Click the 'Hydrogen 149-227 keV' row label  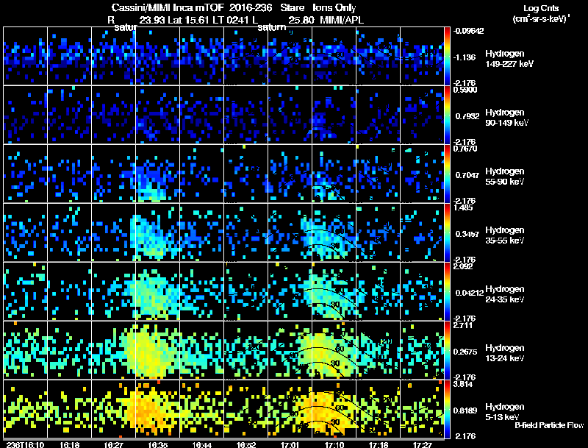tap(509, 59)
